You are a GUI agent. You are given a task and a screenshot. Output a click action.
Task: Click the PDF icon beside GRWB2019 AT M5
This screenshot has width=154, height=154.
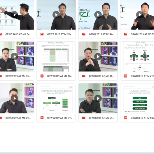click(x=126, y=76)
